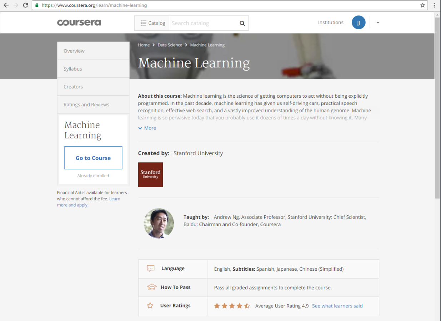Expand the account dropdown arrow
Image resolution: width=441 pixels, height=321 pixels.
tap(378, 23)
